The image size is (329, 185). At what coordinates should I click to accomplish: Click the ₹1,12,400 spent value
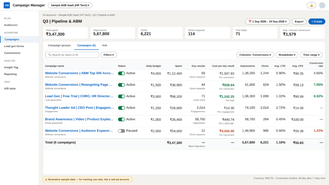coord(175,73)
